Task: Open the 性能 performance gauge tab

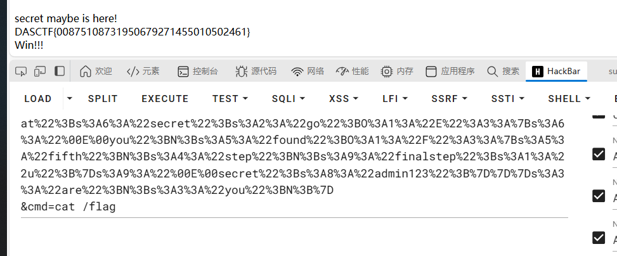Action: click(352, 71)
